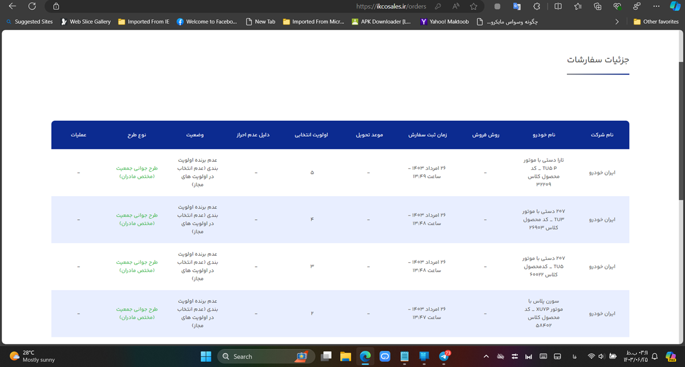Open the Yahoo! Maktoob bookmark
Screen dimensions: 685x367
[x=444, y=22]
